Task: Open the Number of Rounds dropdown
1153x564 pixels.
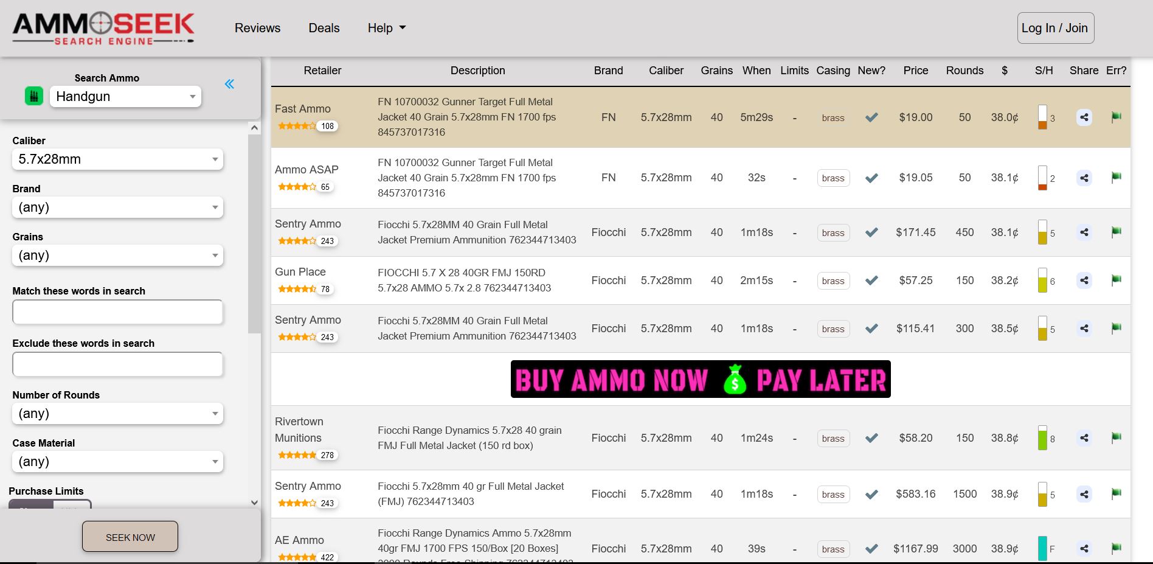Action: pos(117,414)
